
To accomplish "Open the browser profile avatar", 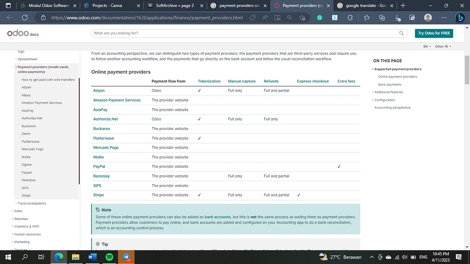I will click(x=428, y=18).
